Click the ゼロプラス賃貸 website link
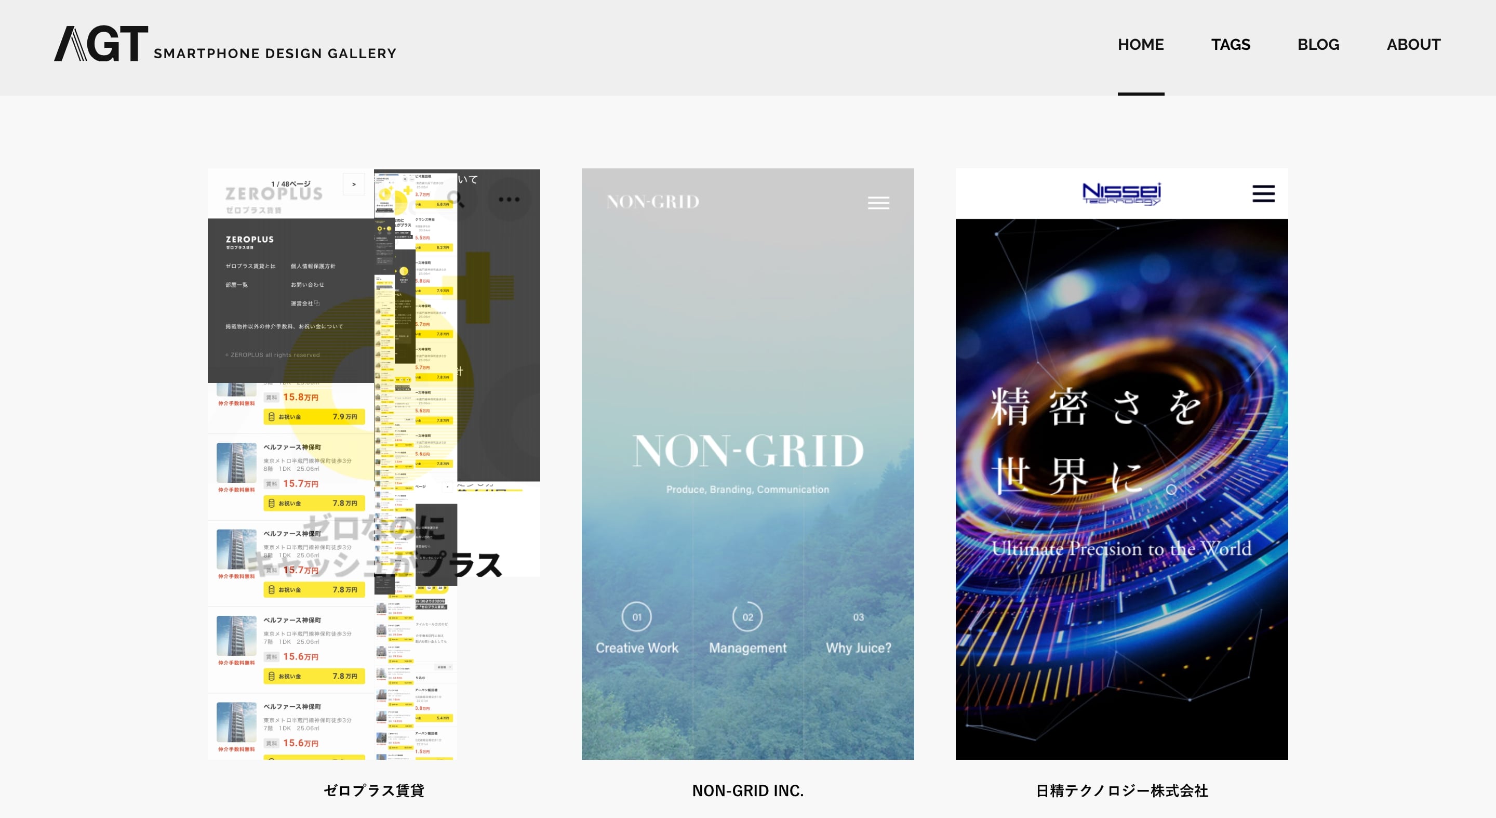The height and width of the screenshot is (818, 1496). (x=373, y=789)
